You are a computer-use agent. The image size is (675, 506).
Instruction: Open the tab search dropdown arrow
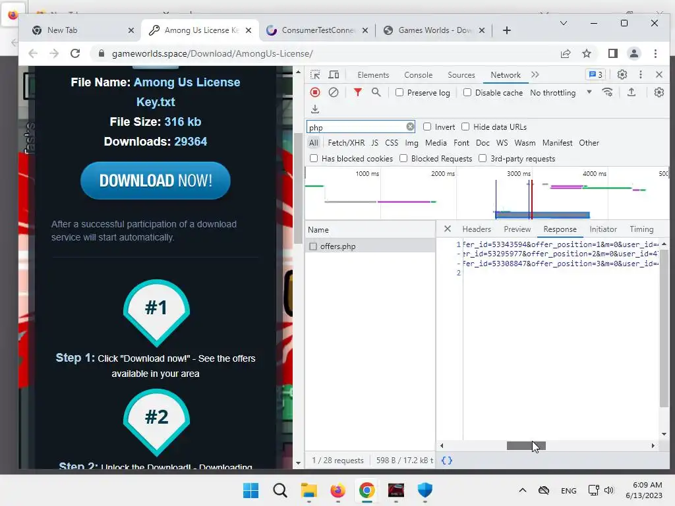[563, 23]
